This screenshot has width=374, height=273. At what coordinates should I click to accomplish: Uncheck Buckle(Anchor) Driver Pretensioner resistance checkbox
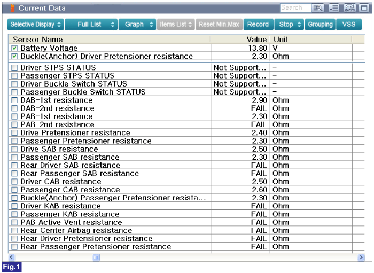coord(14,57)
